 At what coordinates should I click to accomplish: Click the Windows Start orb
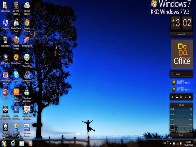point(4,143)
